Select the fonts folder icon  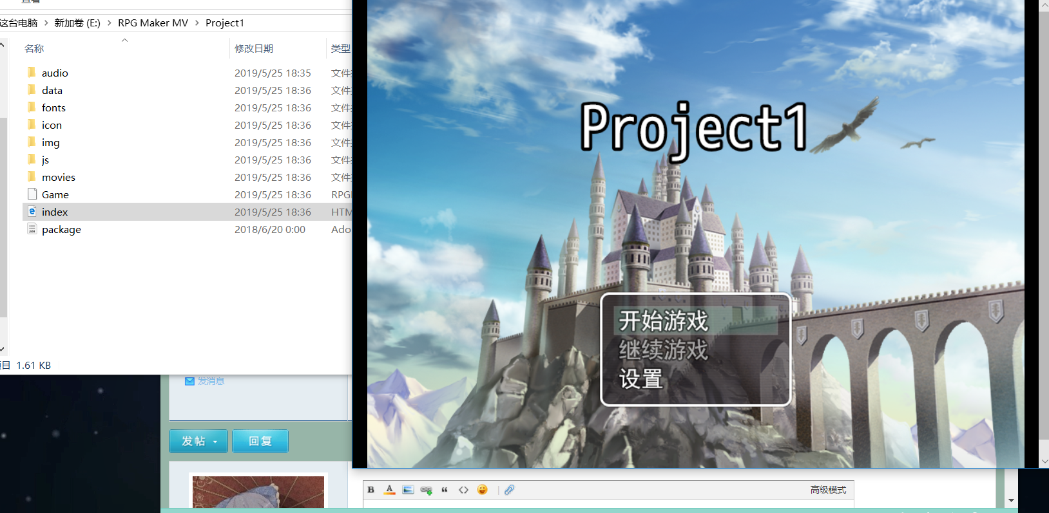(x=32, y=107)
